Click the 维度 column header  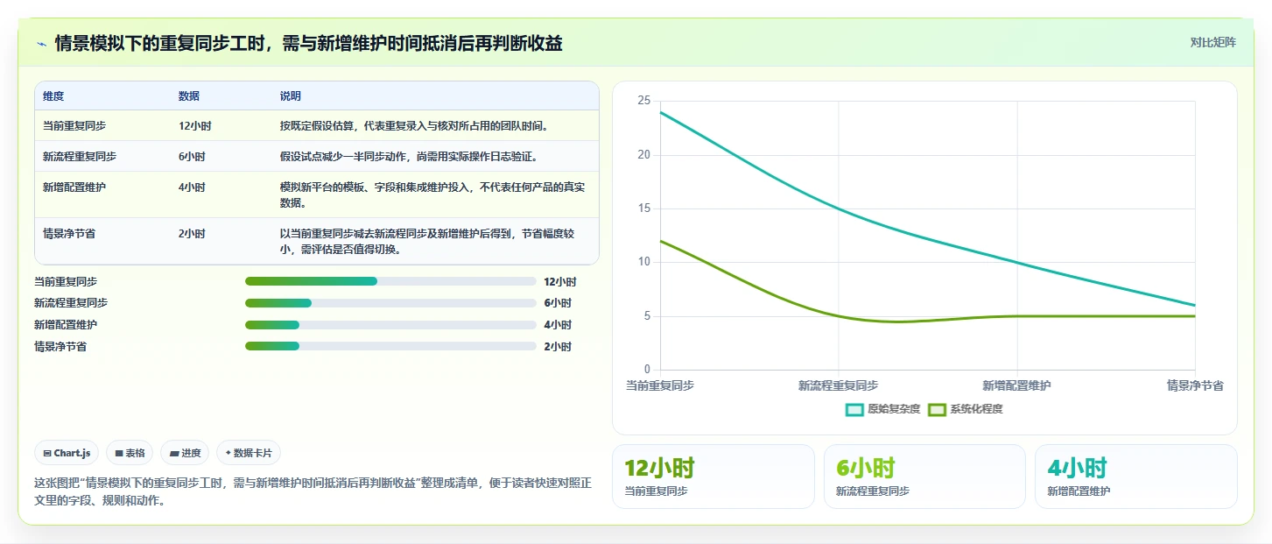pos(53,95)
